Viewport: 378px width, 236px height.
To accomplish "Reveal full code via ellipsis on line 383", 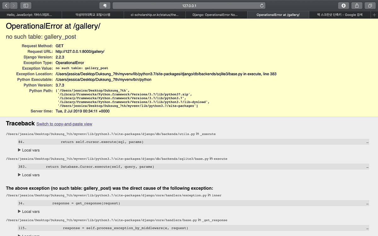I will click(367, 166).
